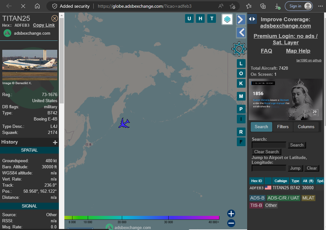Click the left chevron arrow on map
This screenshot has height=230, width=326.
click(241, 32)
